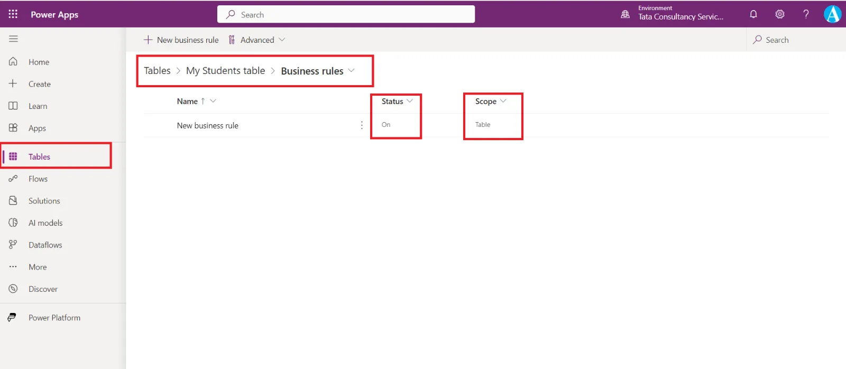Click the plus icon of New business rule

148,40
